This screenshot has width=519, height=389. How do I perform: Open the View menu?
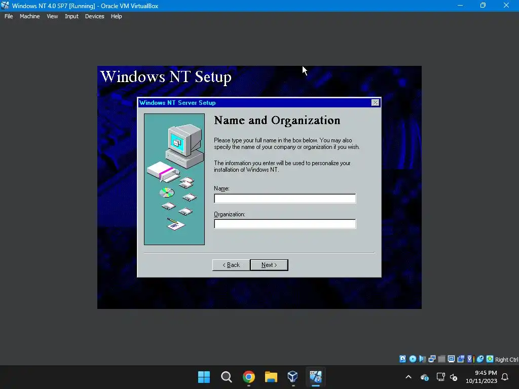point(52,16)
